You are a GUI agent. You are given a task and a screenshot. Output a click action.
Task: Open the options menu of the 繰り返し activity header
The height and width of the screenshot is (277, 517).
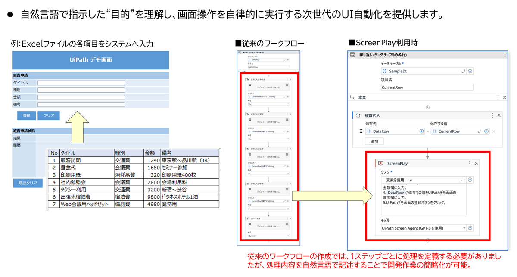click(505, 55)
